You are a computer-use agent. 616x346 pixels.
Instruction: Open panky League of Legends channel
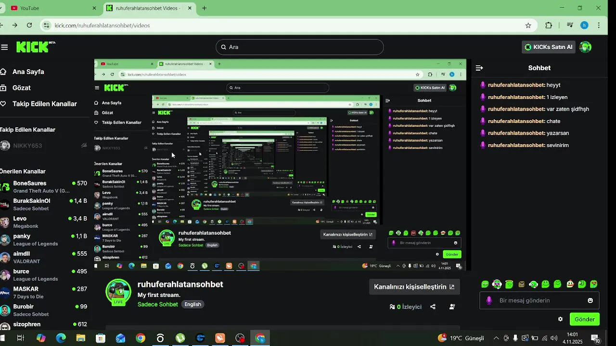[x=44, y=239]
